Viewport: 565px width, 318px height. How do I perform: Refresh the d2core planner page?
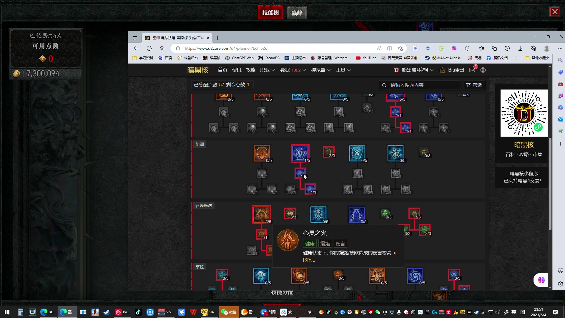point(149,48)
